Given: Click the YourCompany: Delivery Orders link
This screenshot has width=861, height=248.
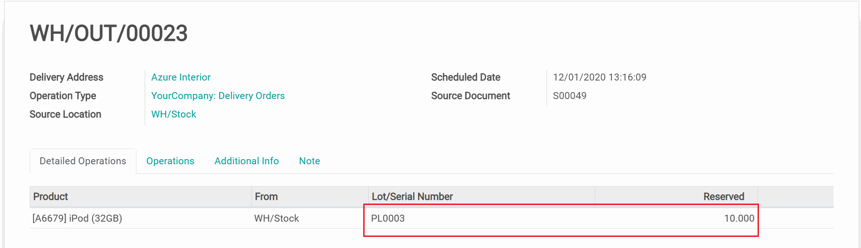Looking at the screenshot, I should (x=218, y=96).
